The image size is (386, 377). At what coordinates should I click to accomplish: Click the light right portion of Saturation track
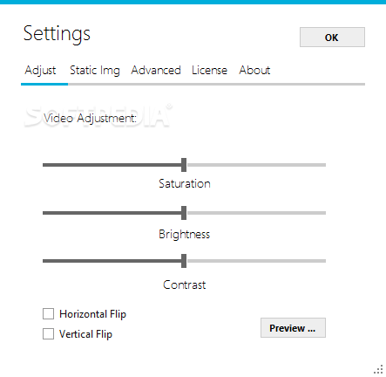pos(256,165)
